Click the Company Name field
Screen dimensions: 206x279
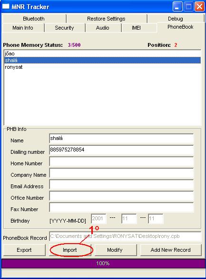(x=121, y=173)
